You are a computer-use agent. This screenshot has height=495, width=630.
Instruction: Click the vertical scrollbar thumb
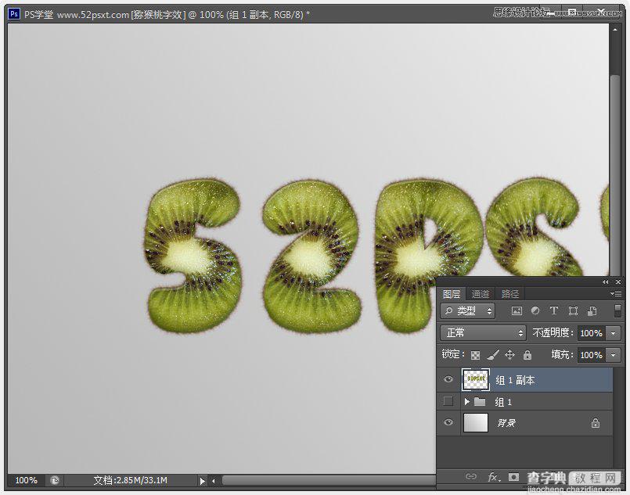[x=614, y=174]
